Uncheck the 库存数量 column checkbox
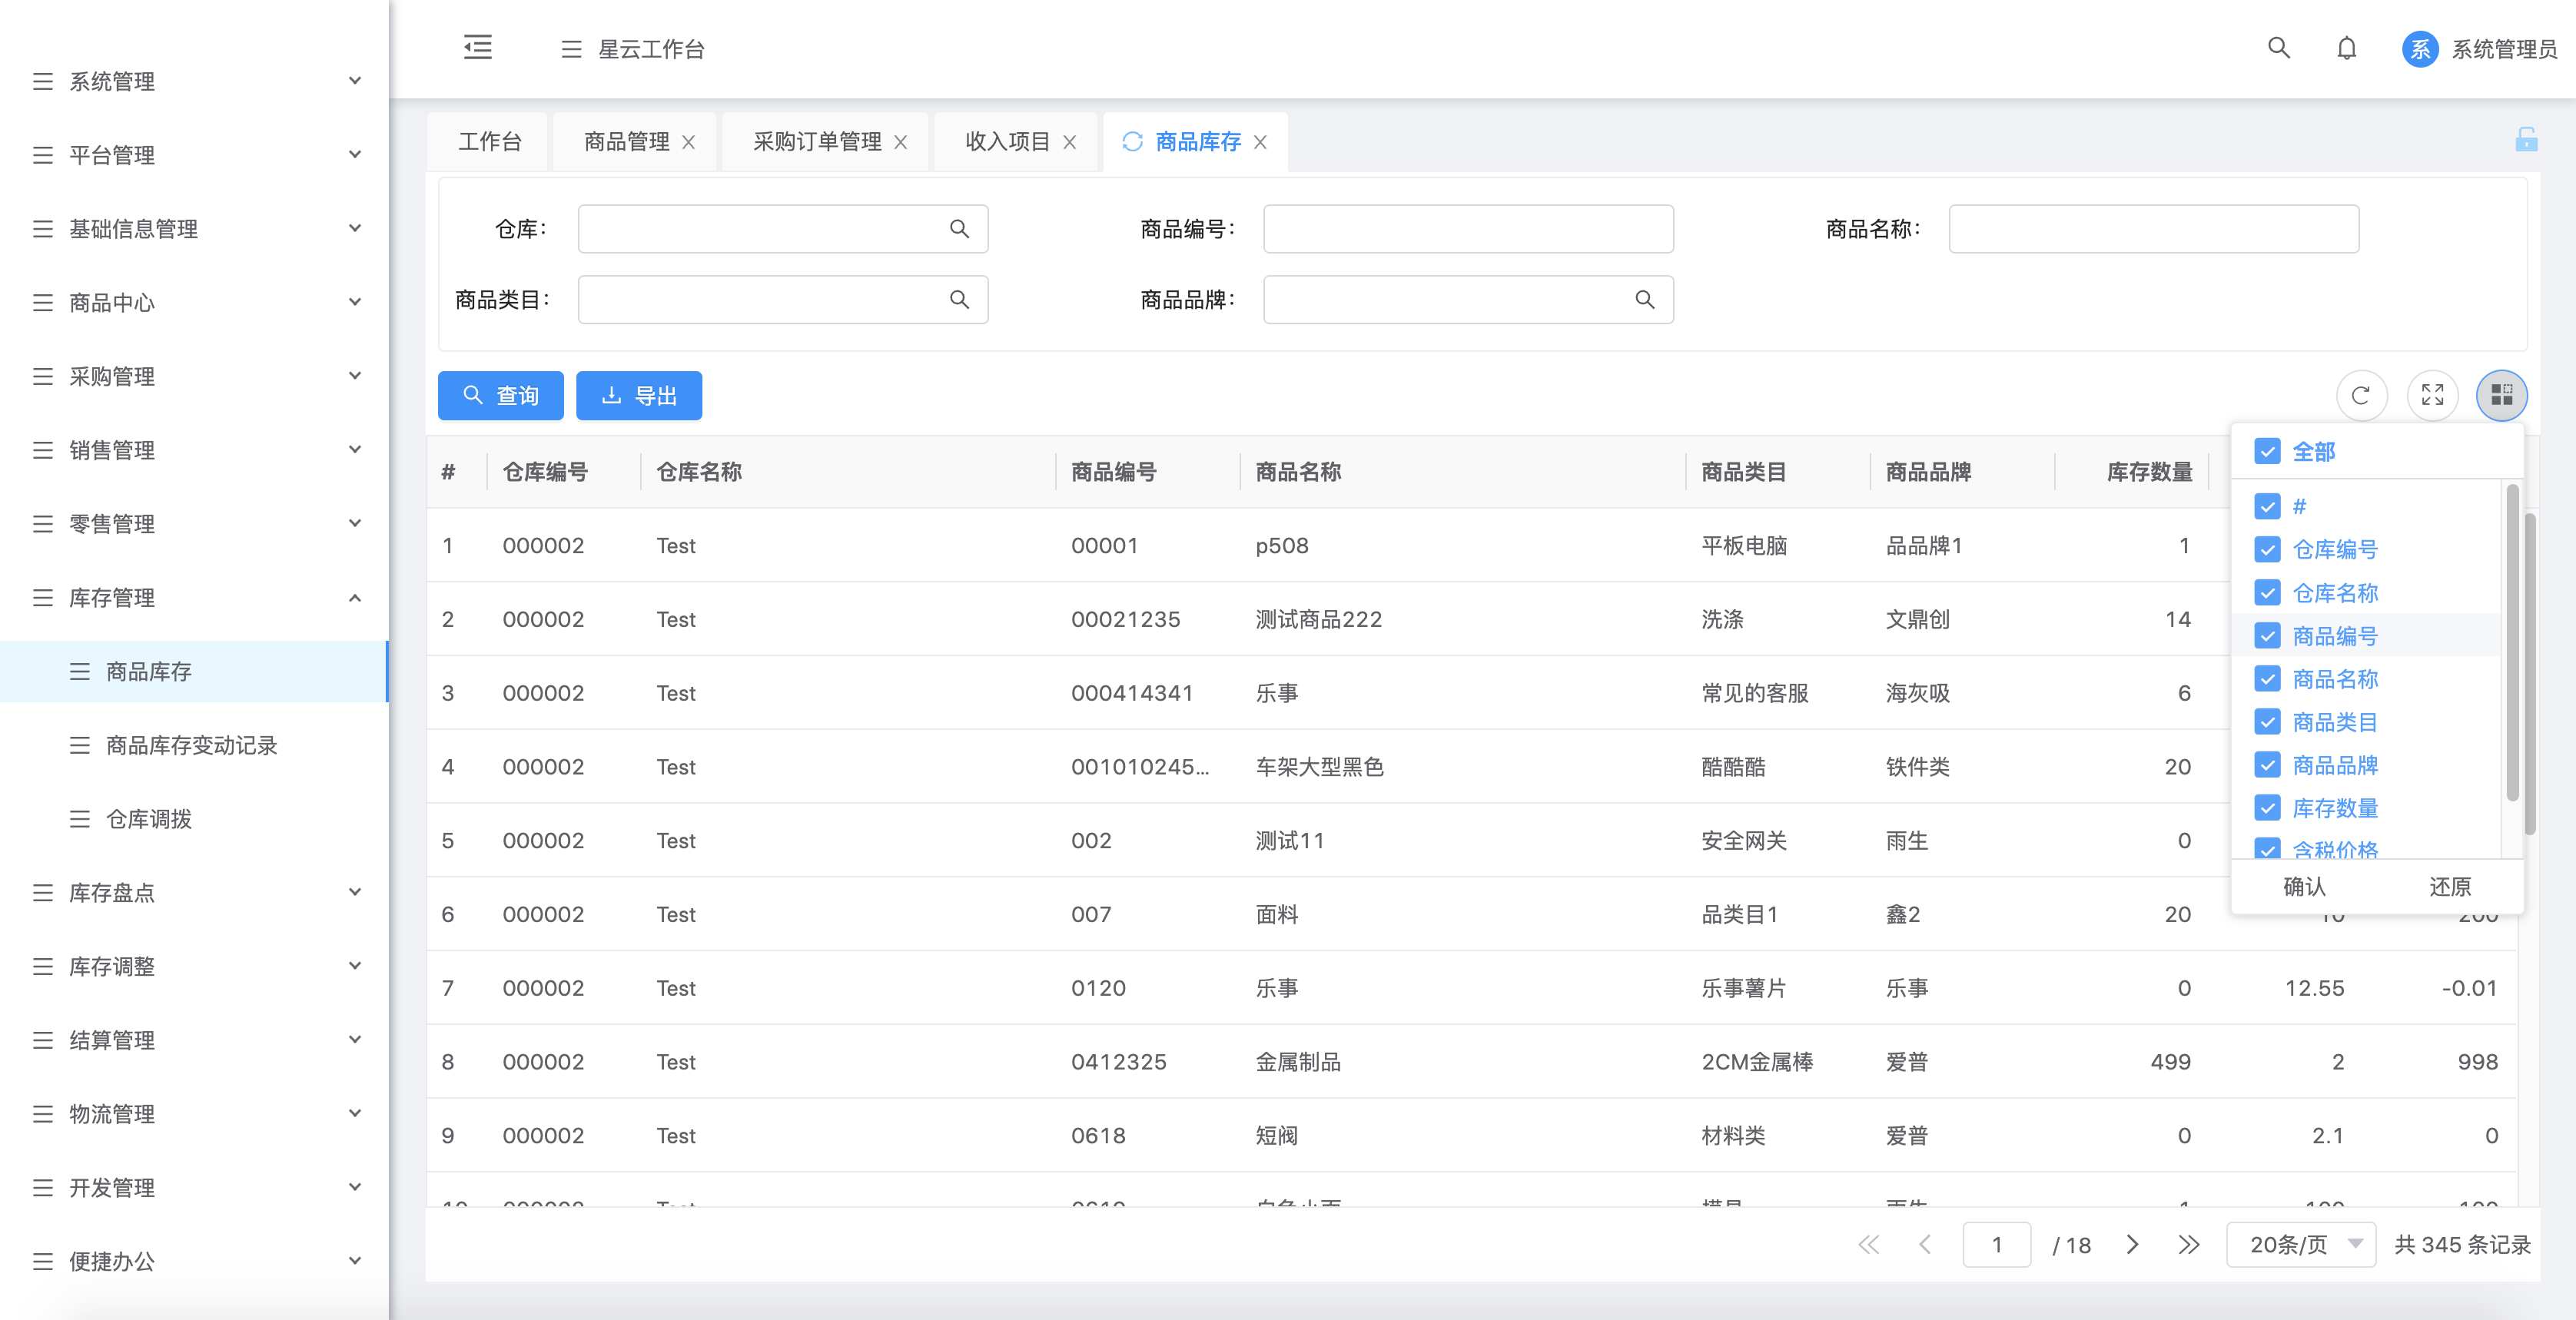2576x1320 pixels. [x=2267, y=807]
